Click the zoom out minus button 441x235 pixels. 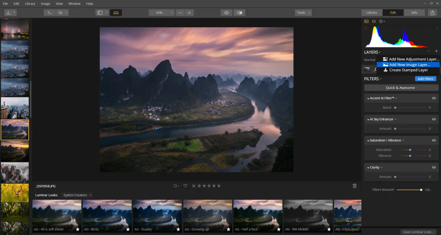pyautogui.click(x=180, y=13)
